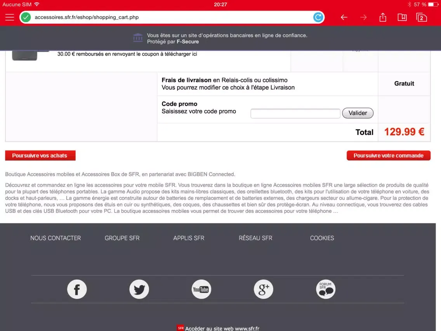Tap the banking protection bank icon

click(x=138, y=37)
